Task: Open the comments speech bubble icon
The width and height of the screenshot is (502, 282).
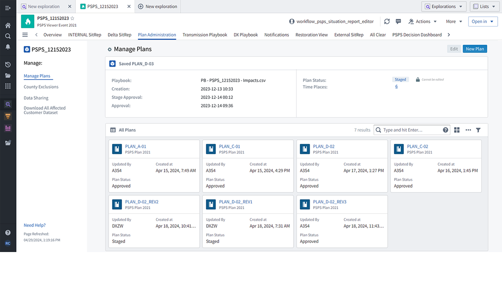Action: (398, 21)
